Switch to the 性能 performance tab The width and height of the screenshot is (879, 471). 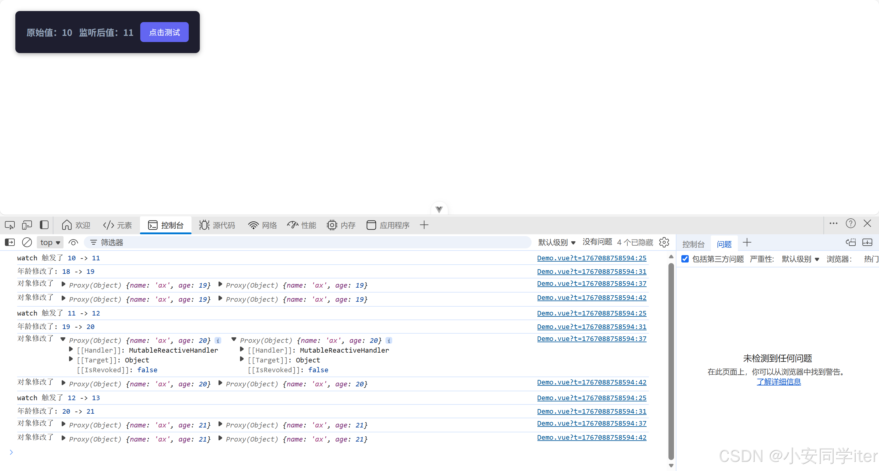point(302,225)
